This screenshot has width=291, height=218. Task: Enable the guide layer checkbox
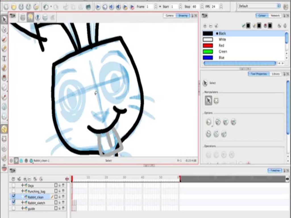click(14, 208)
